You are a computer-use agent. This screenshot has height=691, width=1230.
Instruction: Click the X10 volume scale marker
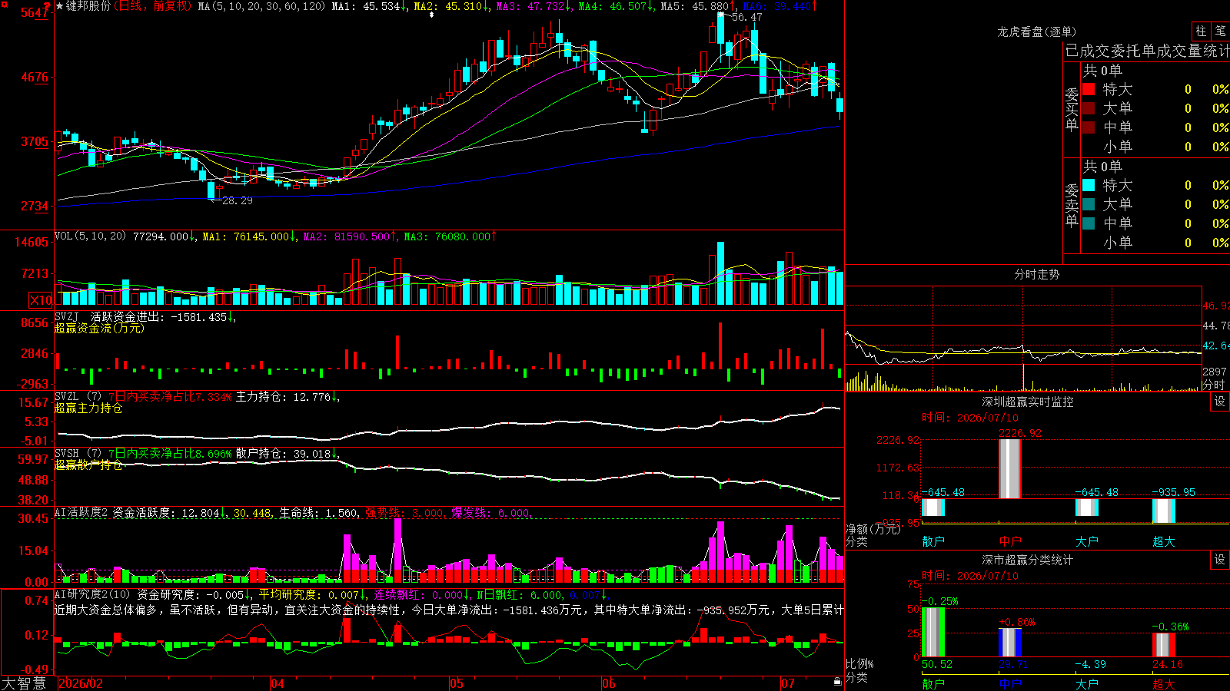click(x=41, y=300)
